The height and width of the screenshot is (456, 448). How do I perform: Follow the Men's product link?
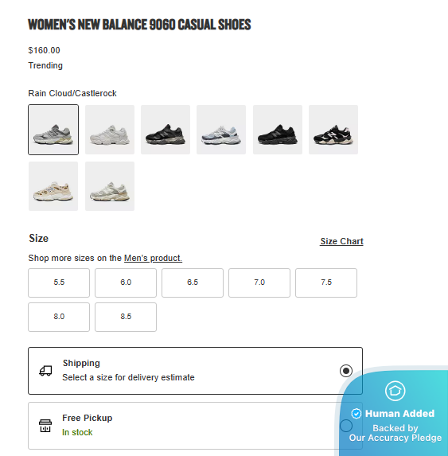coord(153,258)
